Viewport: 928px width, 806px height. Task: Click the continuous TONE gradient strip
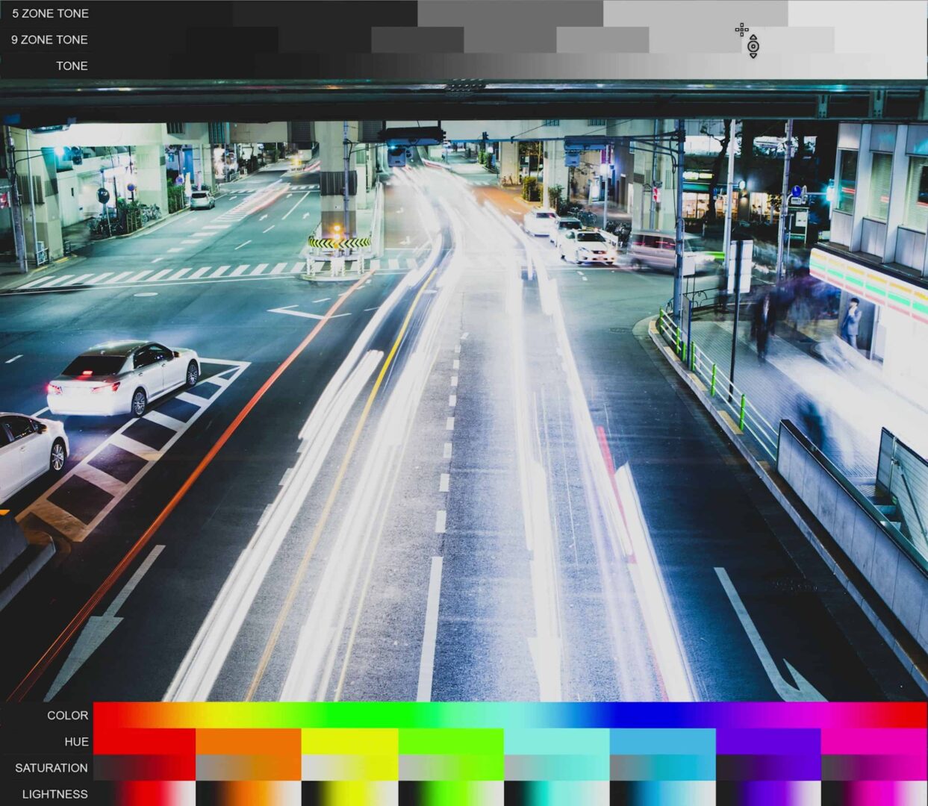point(511,66)
